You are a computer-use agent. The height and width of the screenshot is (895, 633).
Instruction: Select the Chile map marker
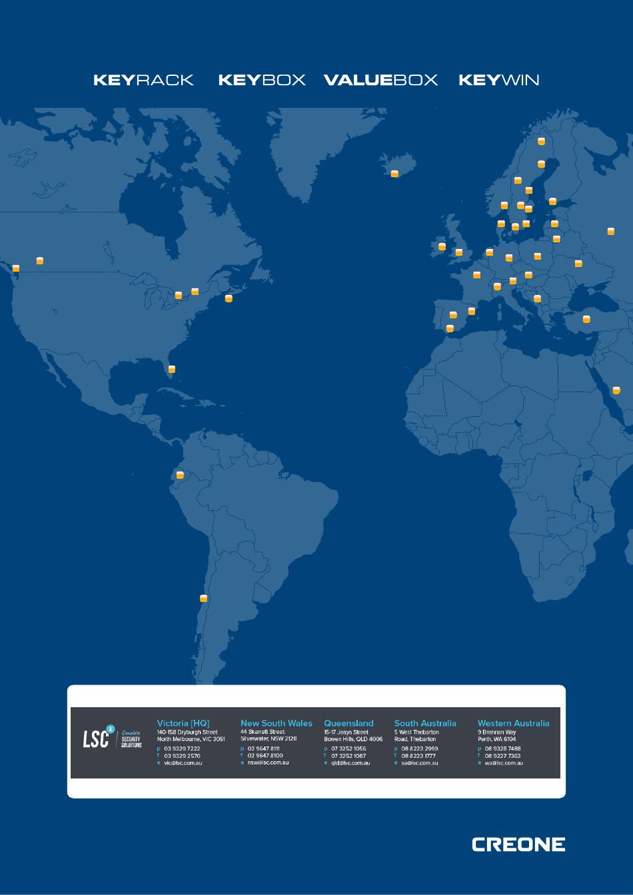[x=204, y=598]
